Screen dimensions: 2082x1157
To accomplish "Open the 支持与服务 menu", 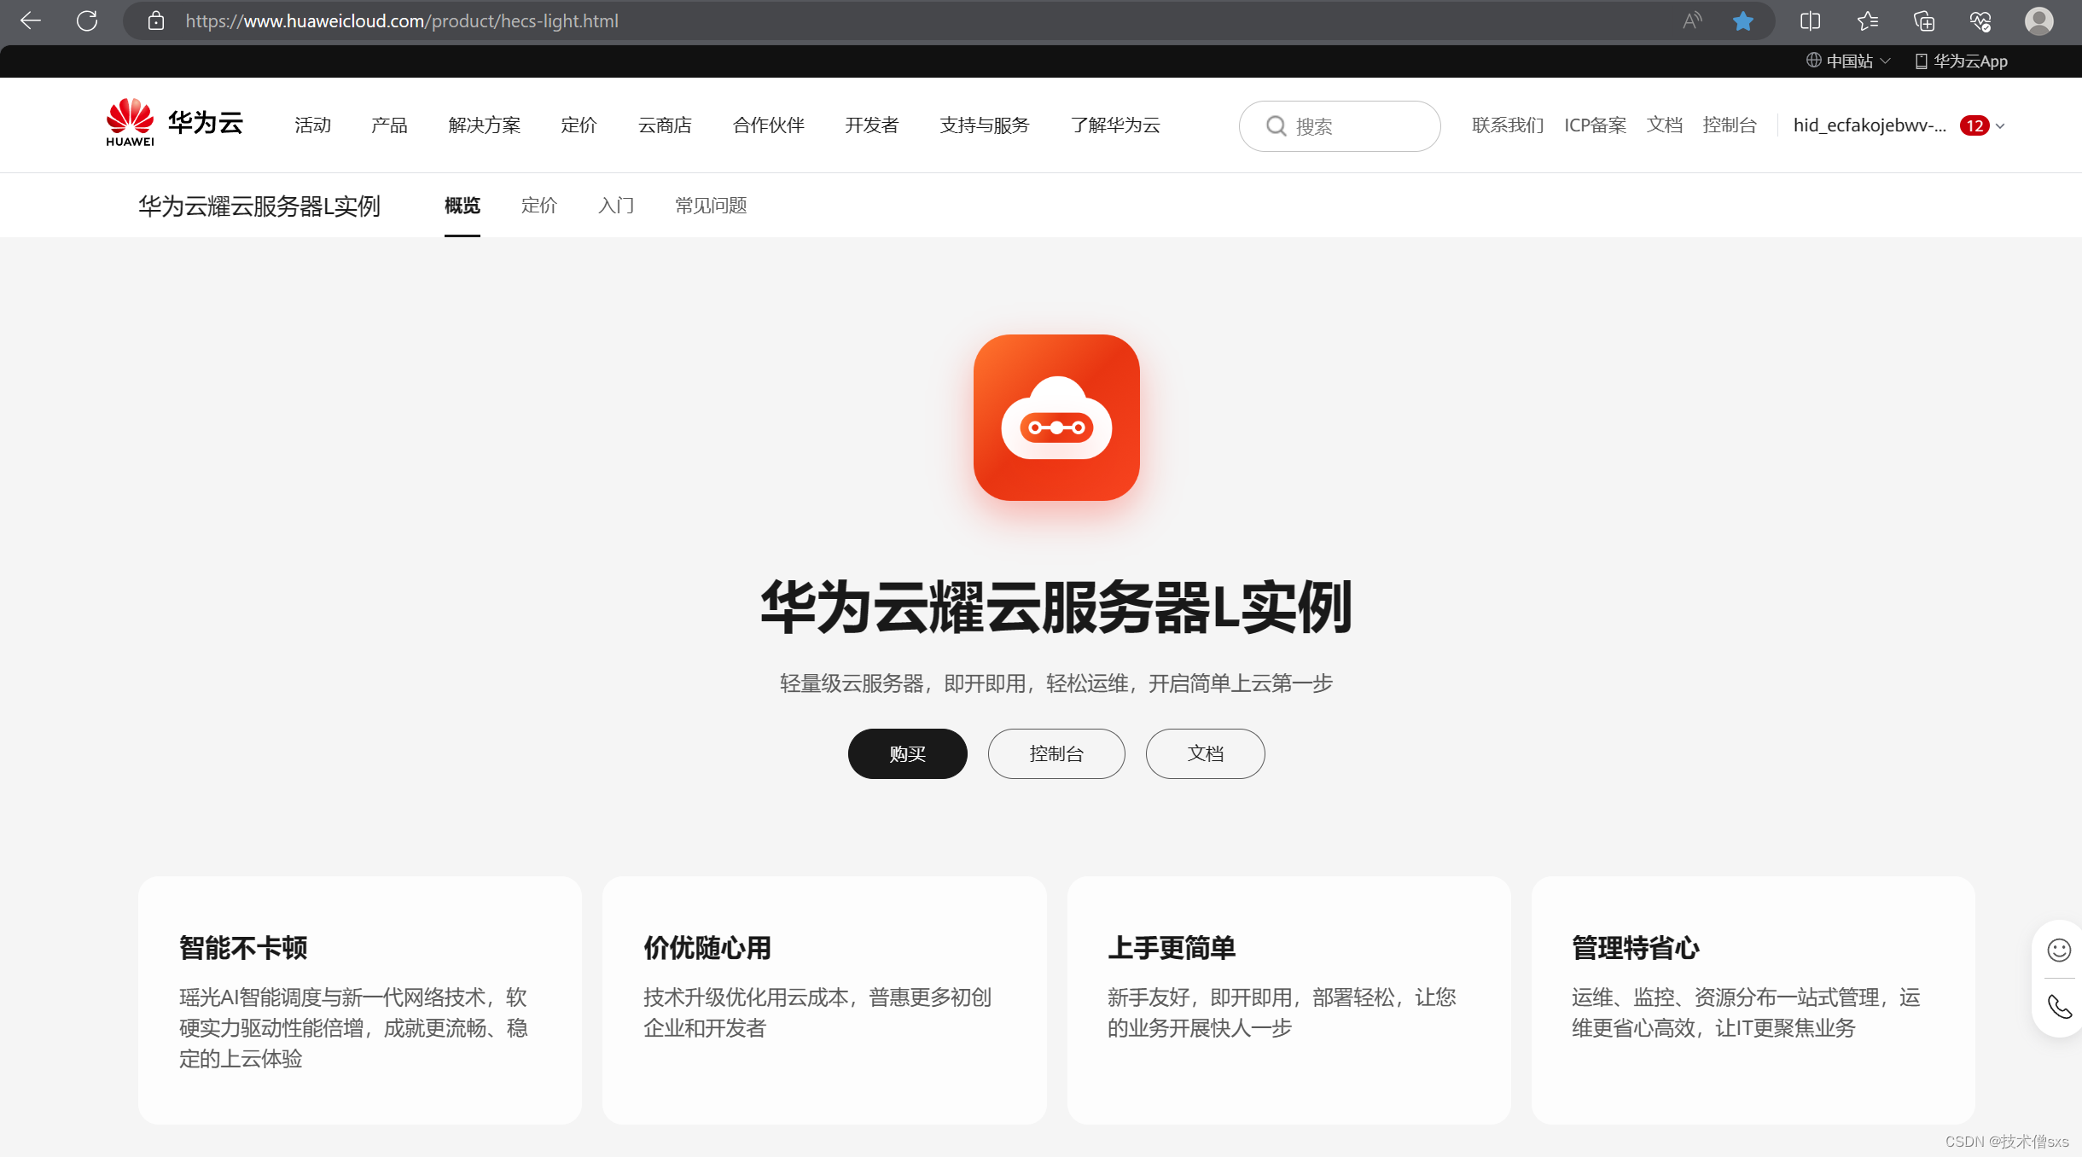I will 984,125.
